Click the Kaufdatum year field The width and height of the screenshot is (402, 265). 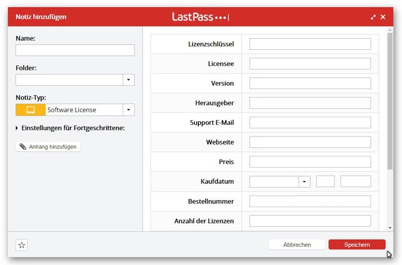355,181
